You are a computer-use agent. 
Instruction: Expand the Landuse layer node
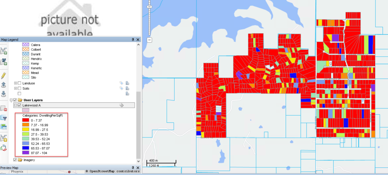tap(16, 83)
